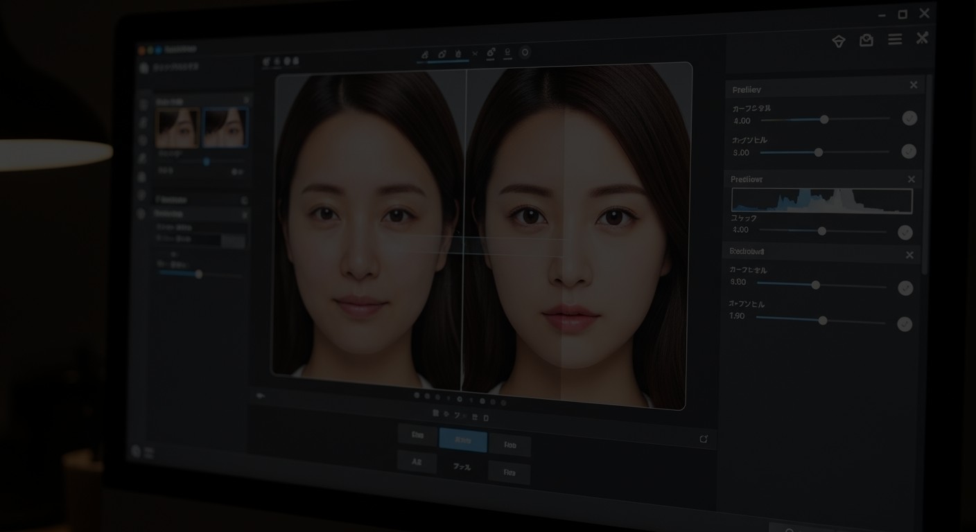Screen dimensions: 976x532
Task: Click the bottom-left button in the button grid
Action: click(417, 462)
